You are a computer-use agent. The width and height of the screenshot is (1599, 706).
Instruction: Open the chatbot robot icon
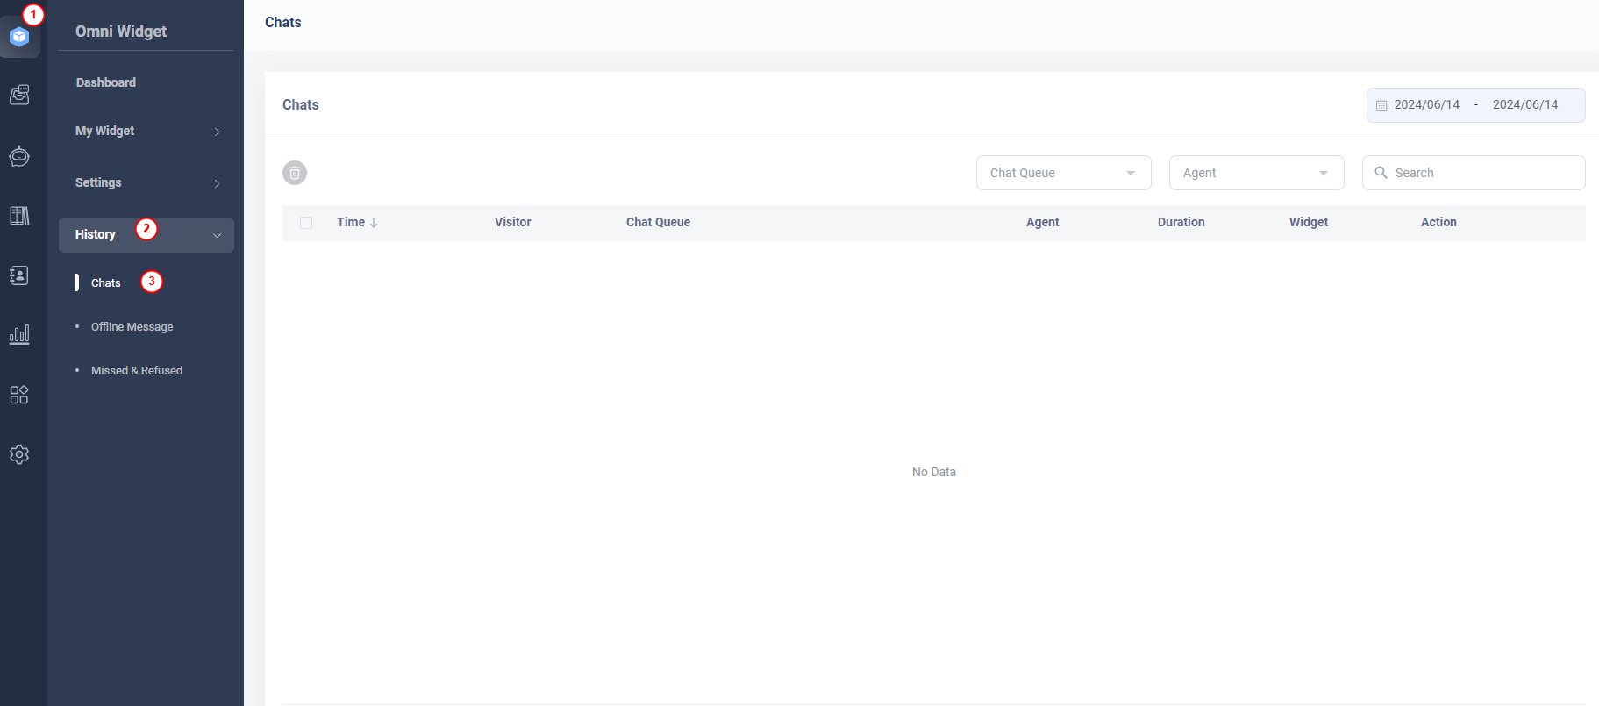[x=19, y=156]
